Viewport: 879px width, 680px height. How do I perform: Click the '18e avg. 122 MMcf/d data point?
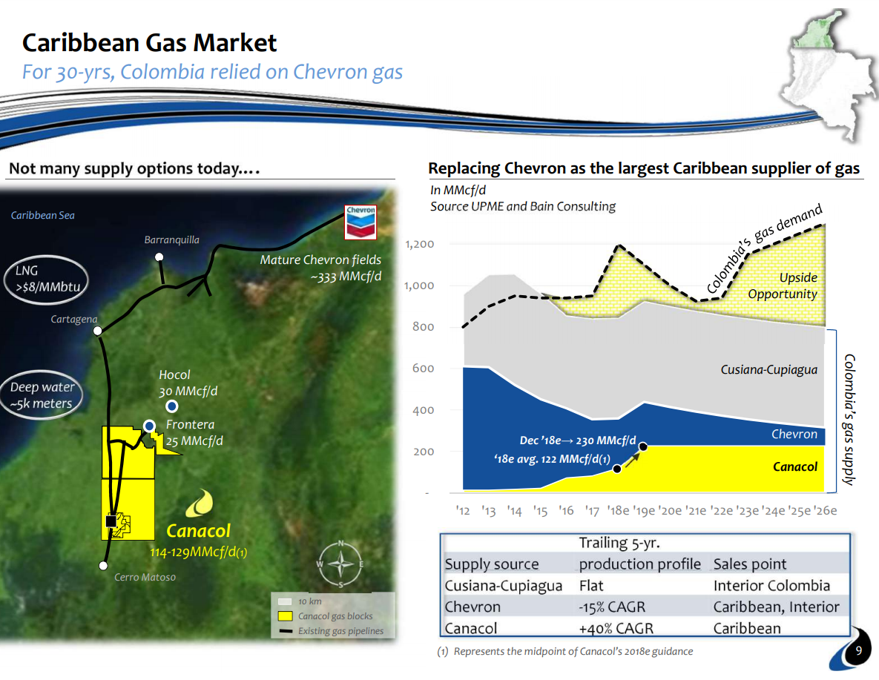tap(616, 469)
